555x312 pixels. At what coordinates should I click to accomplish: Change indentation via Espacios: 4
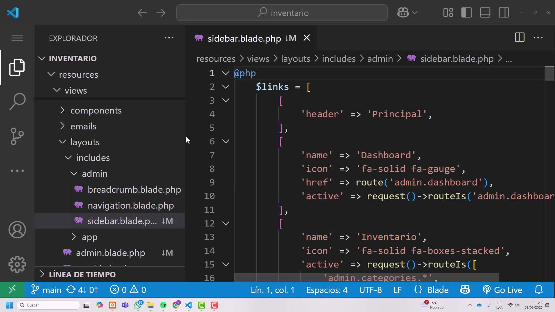pyautogui.click(x=327, y=290)
